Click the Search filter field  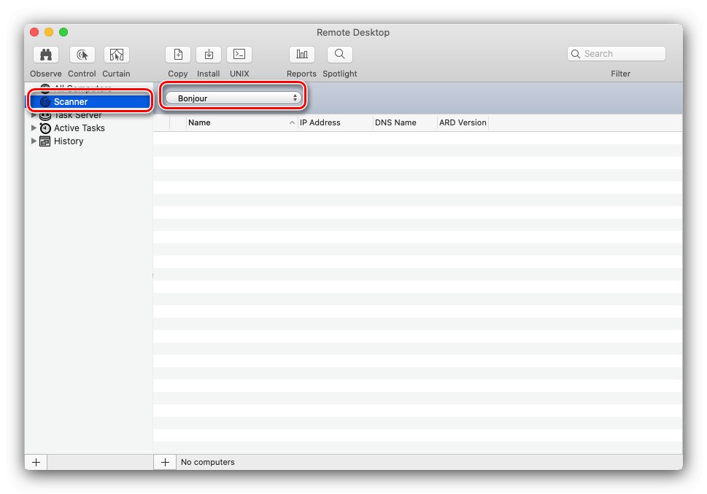point(617,54)
